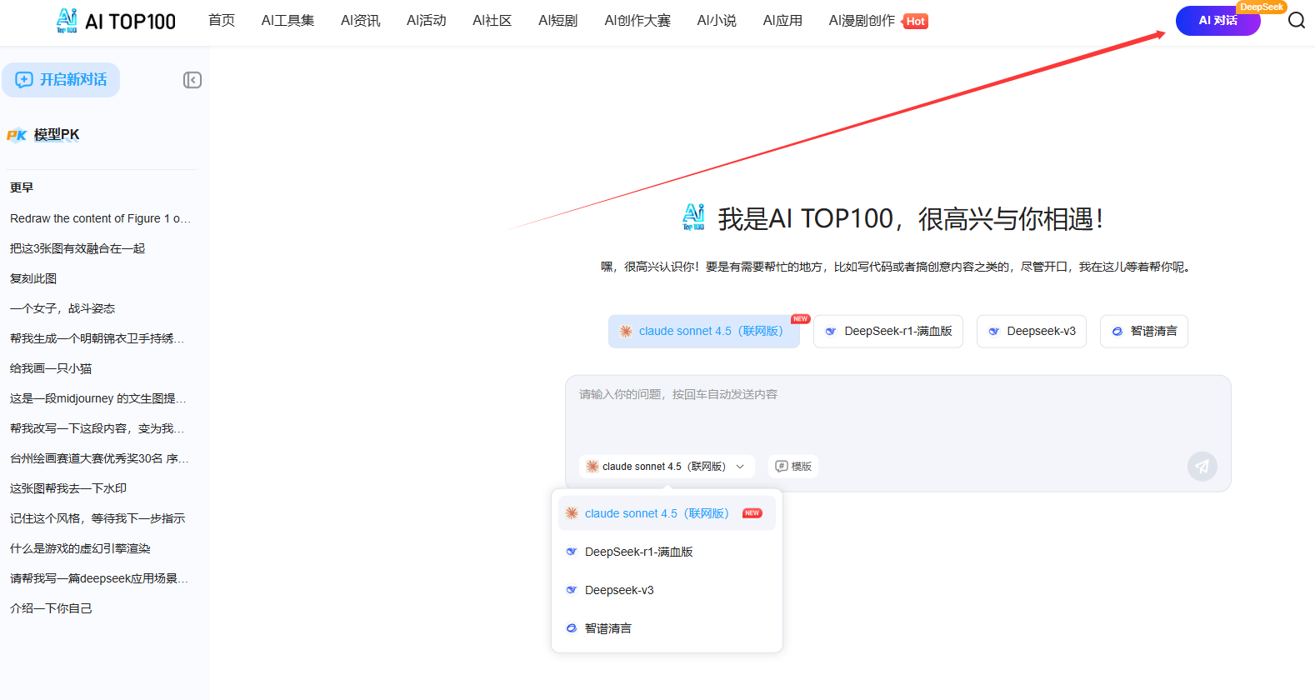Start a new chat with 开启新对话
This screenshot has width=1315, height=700.
pyautogui.click(x=61, y=80)
